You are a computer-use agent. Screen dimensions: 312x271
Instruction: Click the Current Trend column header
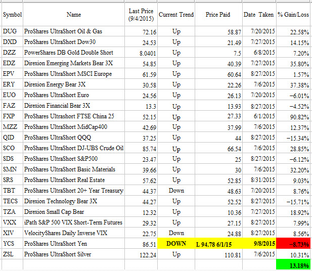176,14
